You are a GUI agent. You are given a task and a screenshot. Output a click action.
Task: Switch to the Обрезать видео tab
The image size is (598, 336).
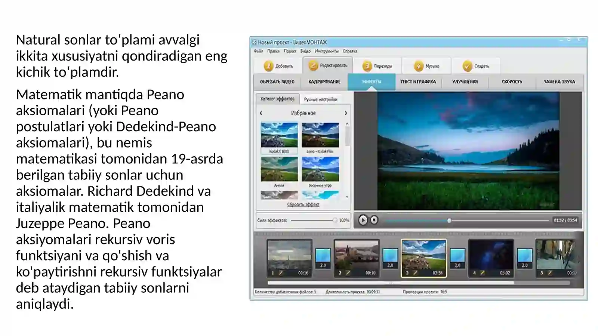click(277, 82)
